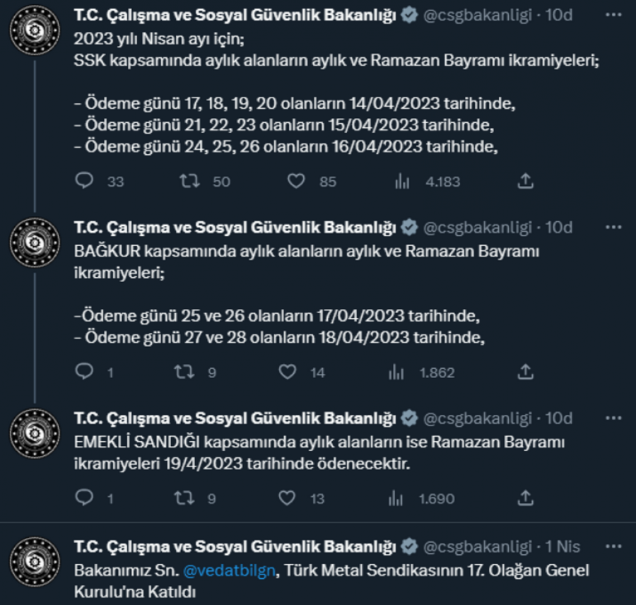Open more options on the EMEKLİ SANDIĞI tweet
The height and width of the screenshot is (605, 636).
pyautogui.click(x=614, y=418)
